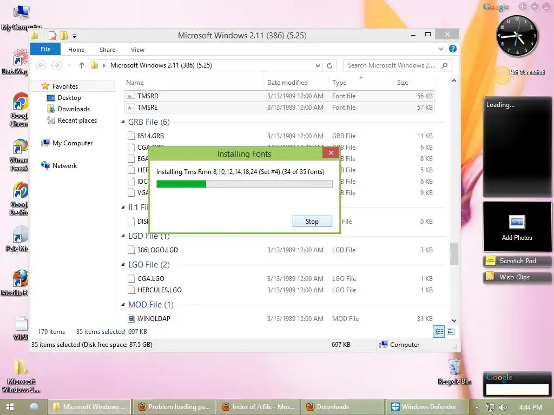This screenshot has width=554, height=415.
Task: Select the WINOLDAP file
Action: click(280, 318)
